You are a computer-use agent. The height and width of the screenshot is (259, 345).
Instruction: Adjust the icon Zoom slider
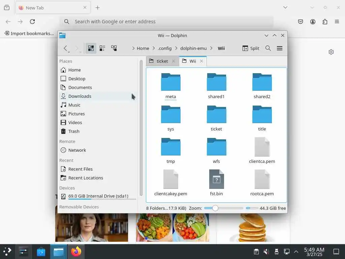[223, 208]
